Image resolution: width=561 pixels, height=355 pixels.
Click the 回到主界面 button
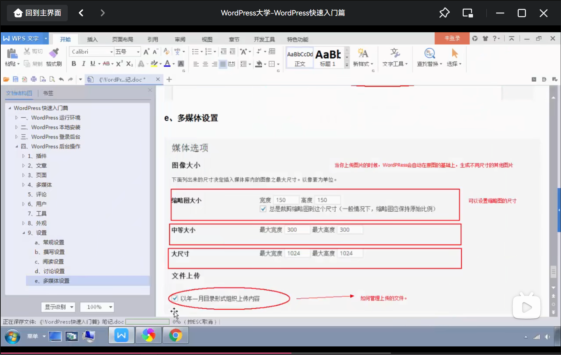pyautogui.click(x=37, y=13)
